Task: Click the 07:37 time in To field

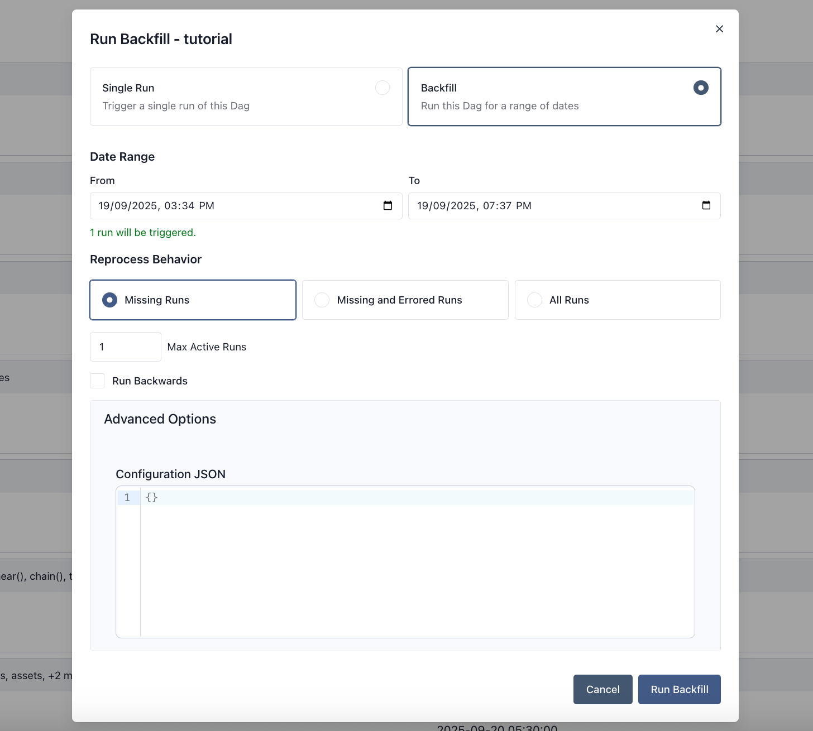Action: click(x=497, y=206)
